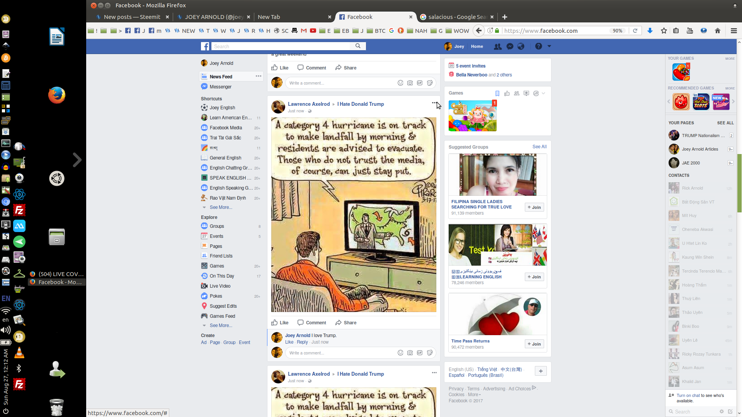Screen dimensions: 742x417
Task: Open VLC media player from dock
Action: (x=19, y=353)
